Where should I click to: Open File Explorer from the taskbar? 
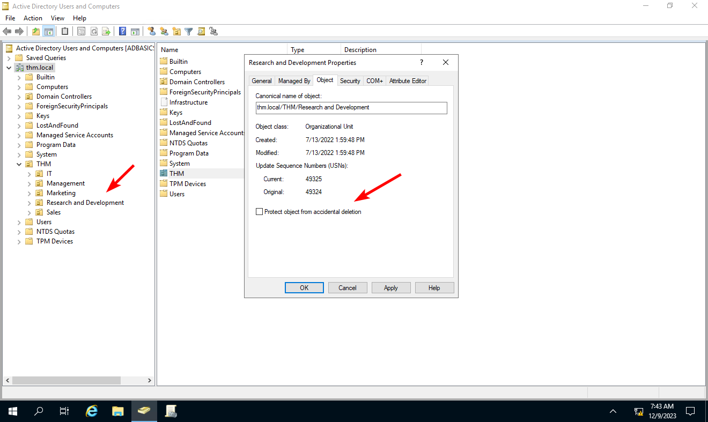pyautogui.click(x=118, y=411)
